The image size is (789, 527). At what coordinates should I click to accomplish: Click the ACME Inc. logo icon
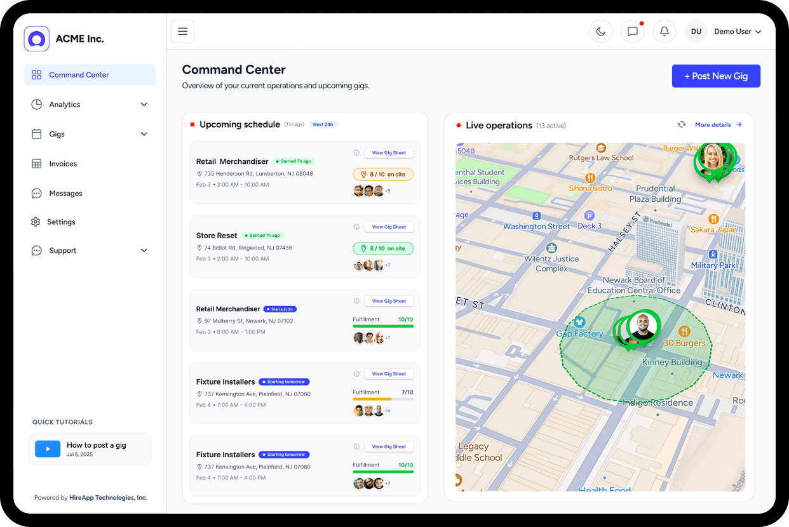pos(37,39)
